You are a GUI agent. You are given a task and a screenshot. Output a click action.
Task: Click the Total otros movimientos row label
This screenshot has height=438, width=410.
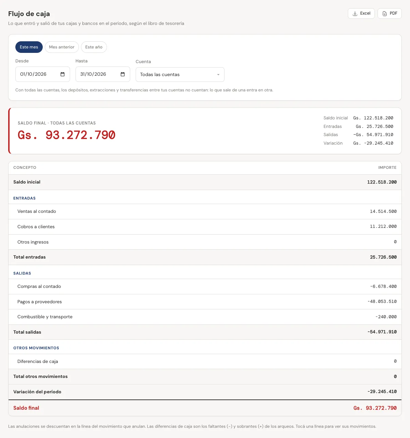(x=40, y=377)
